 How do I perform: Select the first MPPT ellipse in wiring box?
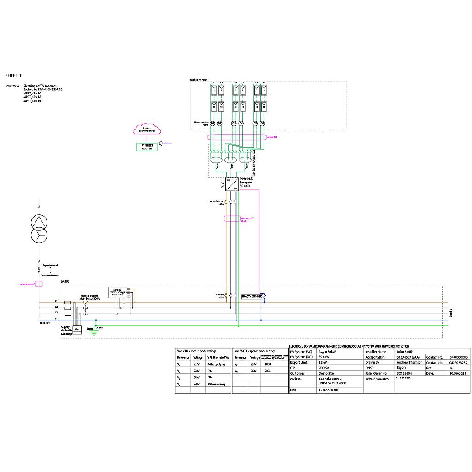[x=216, y=159]
